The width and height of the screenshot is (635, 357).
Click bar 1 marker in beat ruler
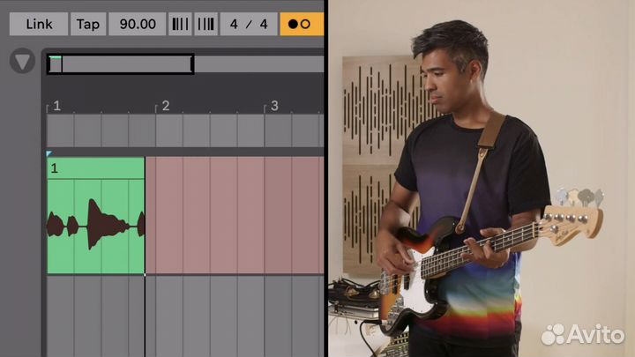(56, 106)
